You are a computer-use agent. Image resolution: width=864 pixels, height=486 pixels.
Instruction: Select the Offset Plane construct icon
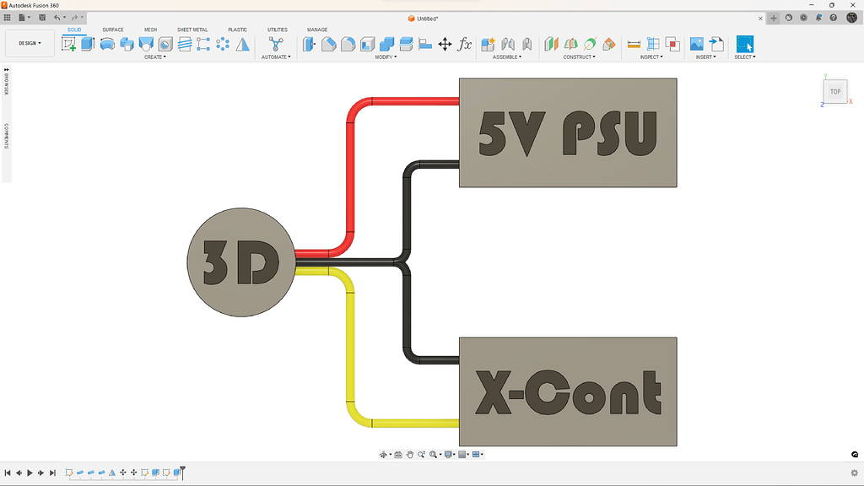pos(552,44)
